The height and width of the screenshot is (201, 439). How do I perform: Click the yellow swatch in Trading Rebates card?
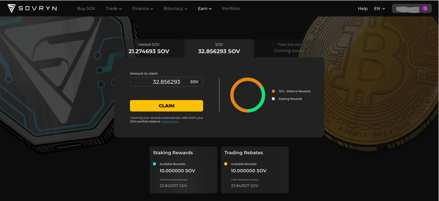click(x=226, y=164)
